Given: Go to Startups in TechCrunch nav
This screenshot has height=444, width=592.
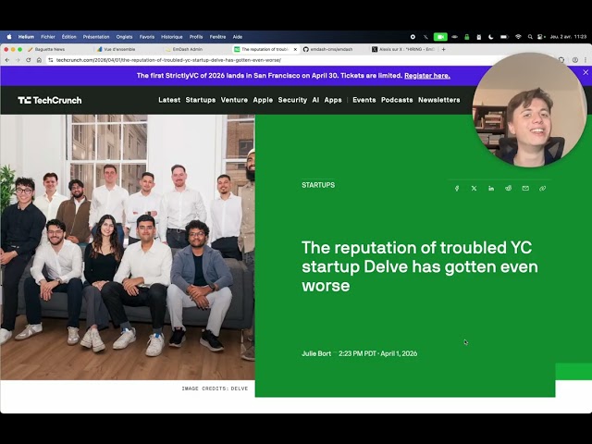Looking at the screenshot, I should tap(201, 100).
